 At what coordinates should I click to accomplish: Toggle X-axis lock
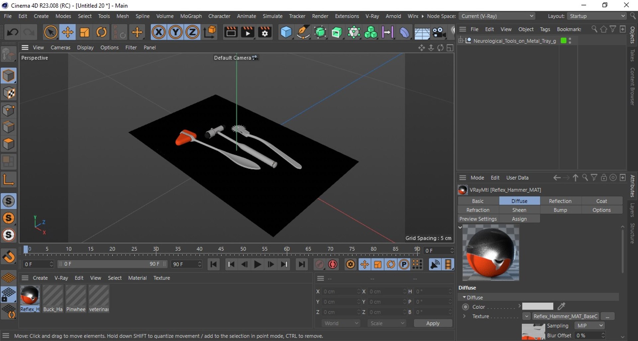point(159,32)
